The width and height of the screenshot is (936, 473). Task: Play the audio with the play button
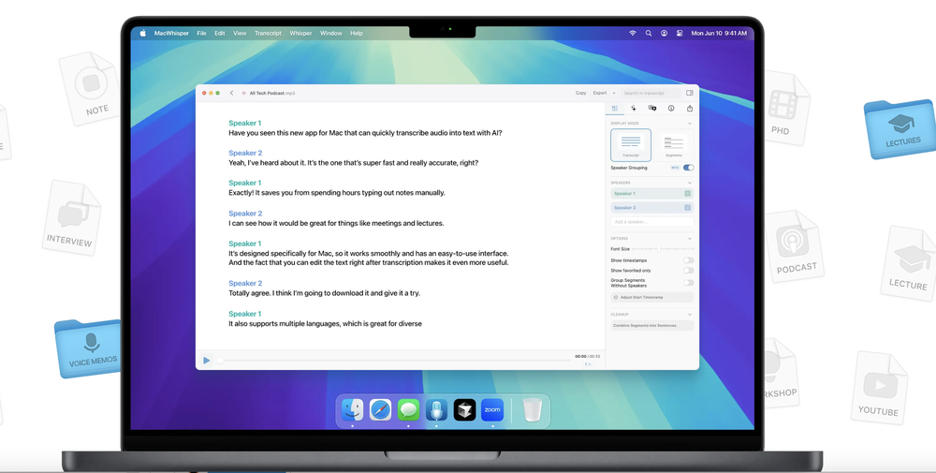coord(206,360)
